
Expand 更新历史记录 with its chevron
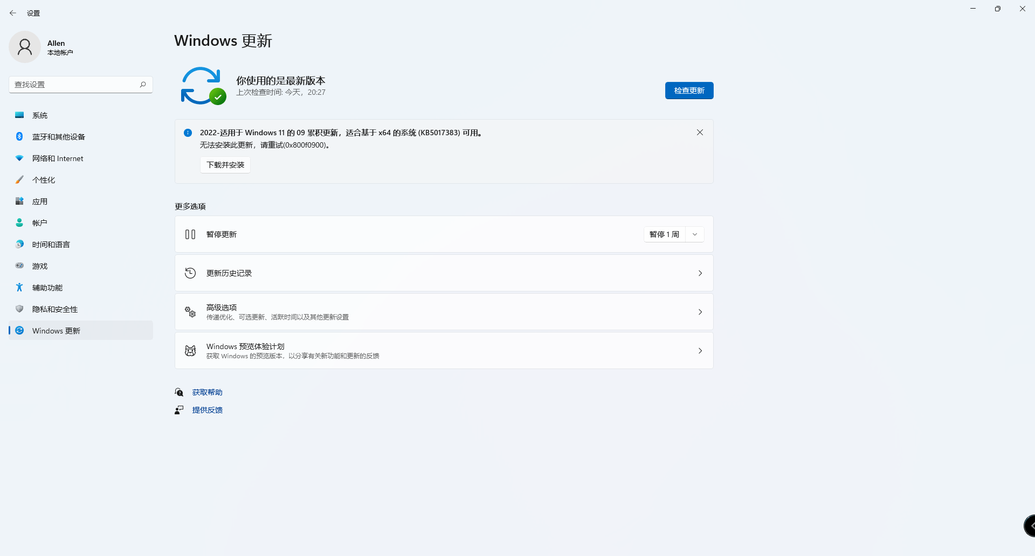coord(700,273)
